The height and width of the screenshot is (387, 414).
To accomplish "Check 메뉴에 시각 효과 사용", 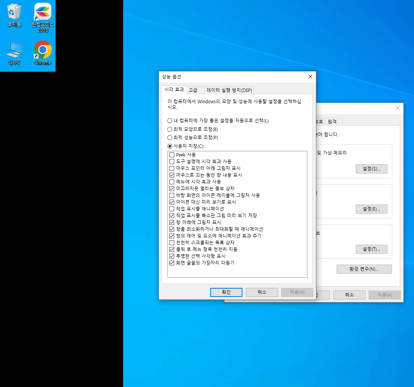I will (x=172, y=182).
